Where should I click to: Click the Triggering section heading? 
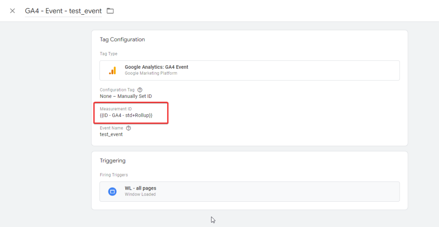113,160
